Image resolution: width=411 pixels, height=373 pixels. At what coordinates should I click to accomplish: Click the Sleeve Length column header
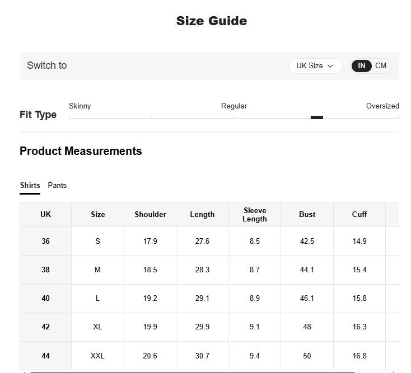[x=255, y=214]
